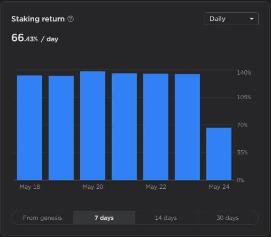Click the tallest bar for May 20
Screen dimensions: 271x237
pos(92,125)
